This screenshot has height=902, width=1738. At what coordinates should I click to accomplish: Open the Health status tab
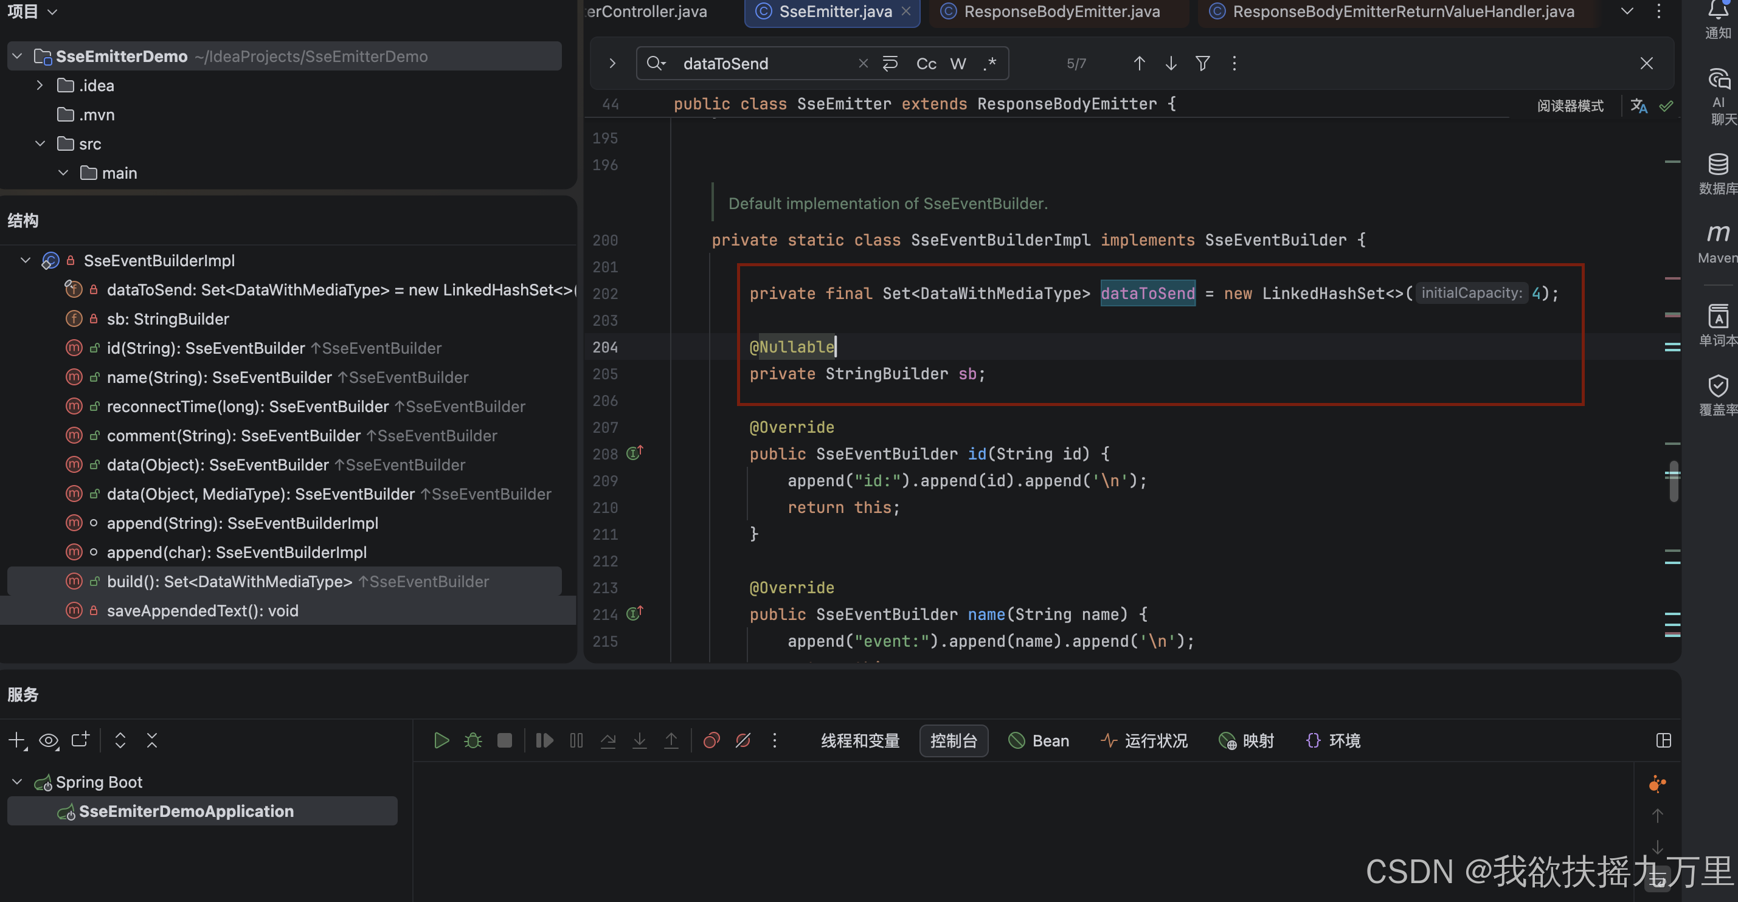click(1144, 741)
